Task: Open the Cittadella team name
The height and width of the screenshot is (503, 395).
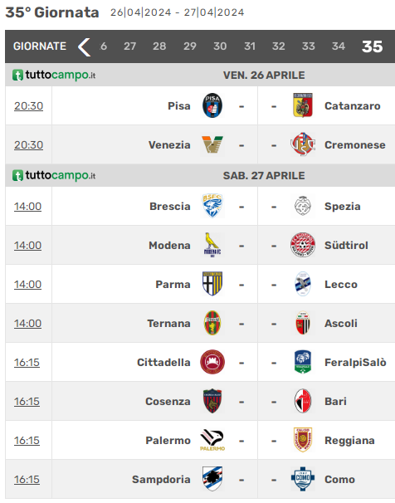Action: 163,363
